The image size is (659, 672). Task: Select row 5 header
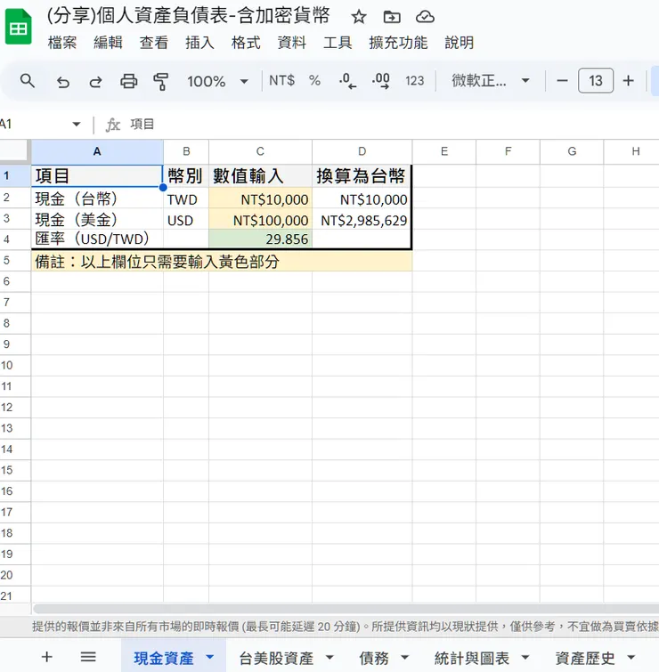[15, 260]
